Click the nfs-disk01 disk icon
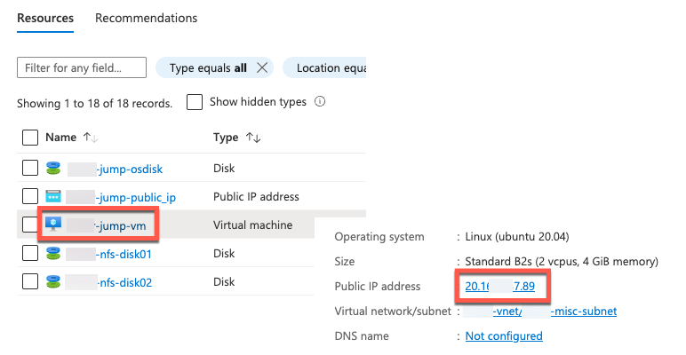The image size is (686, 355). click(x=53, y=254)
